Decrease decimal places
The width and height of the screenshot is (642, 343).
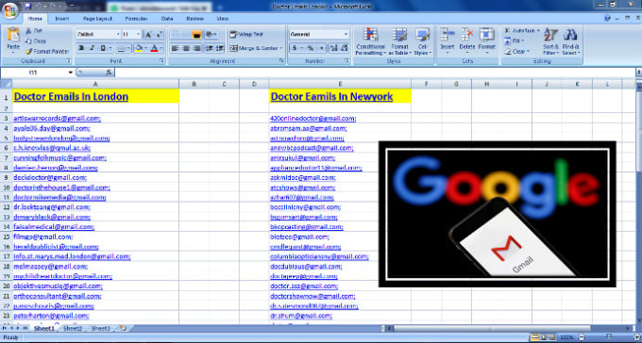(344, 48)
